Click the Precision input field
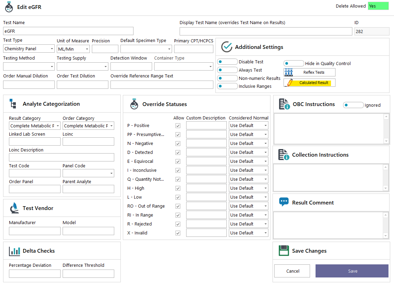The image size is (394, 284). click(105, 49)
